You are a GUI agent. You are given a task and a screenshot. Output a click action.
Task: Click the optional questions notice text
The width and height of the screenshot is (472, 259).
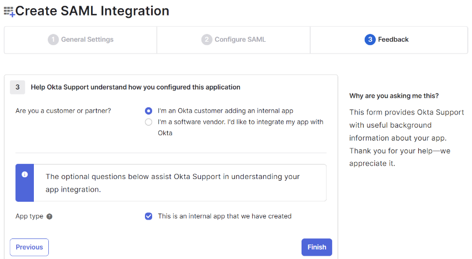coord(173,183)
